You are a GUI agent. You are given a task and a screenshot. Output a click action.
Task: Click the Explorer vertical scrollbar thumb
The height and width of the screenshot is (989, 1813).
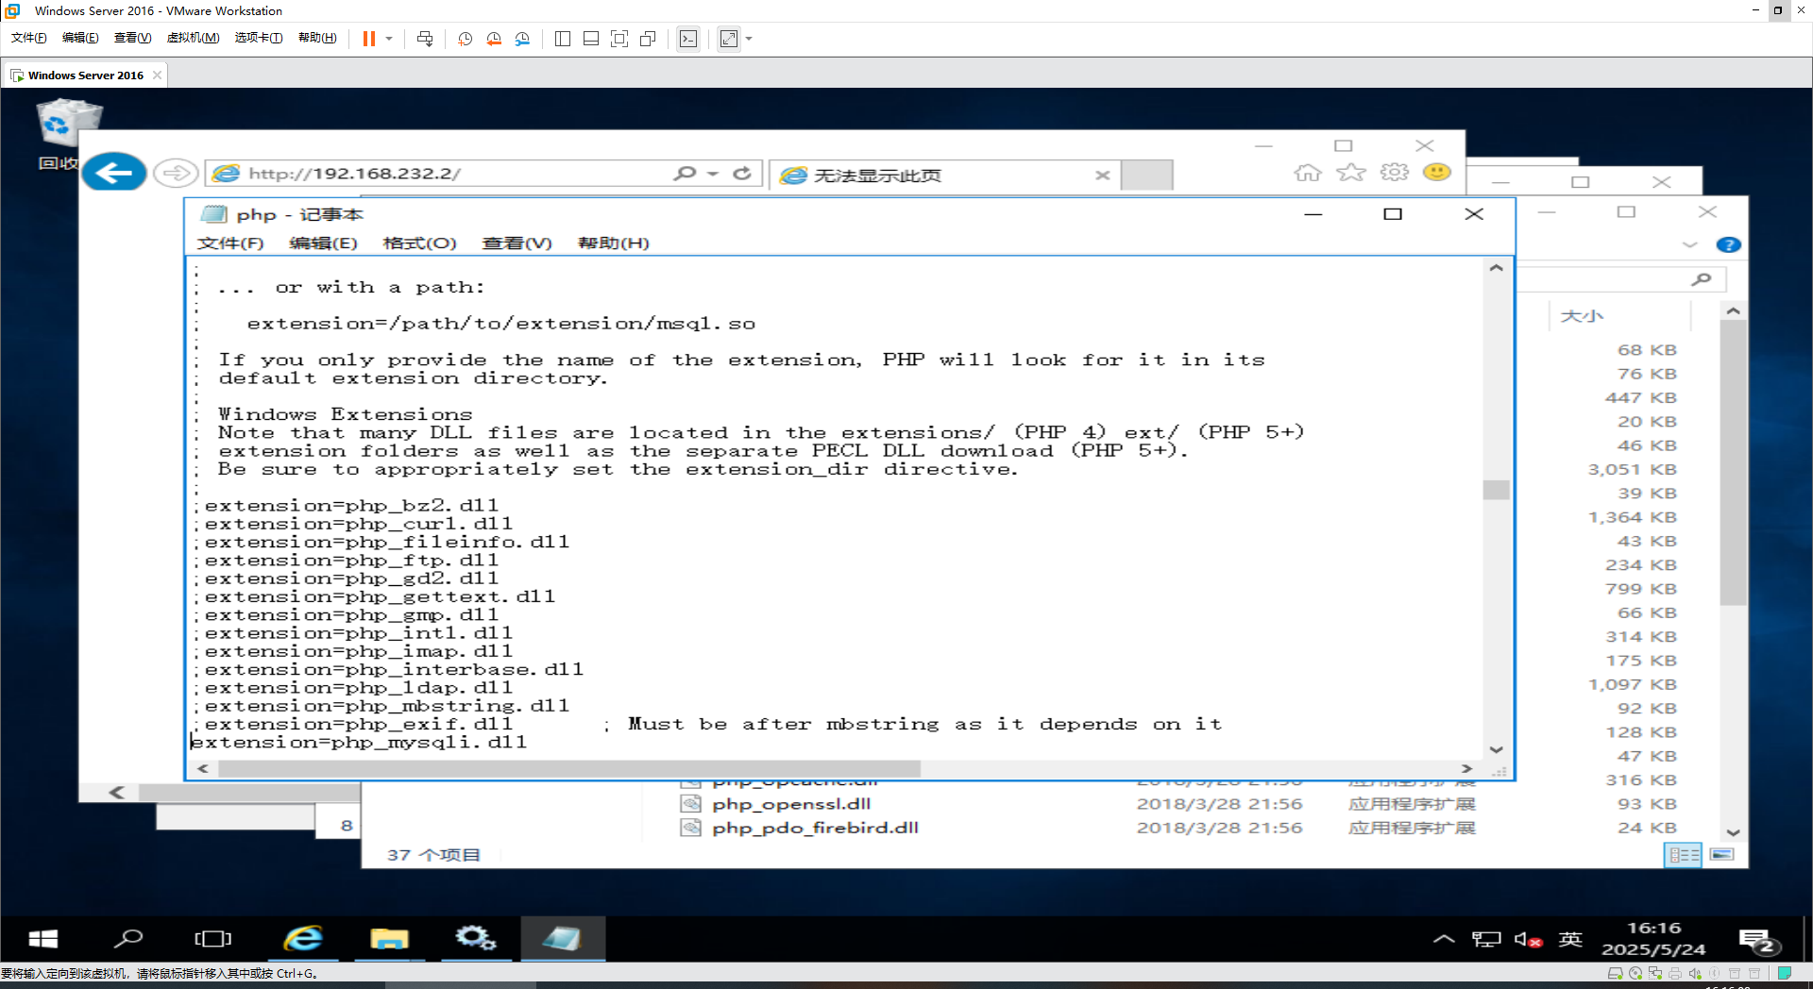pos(1733,462)
